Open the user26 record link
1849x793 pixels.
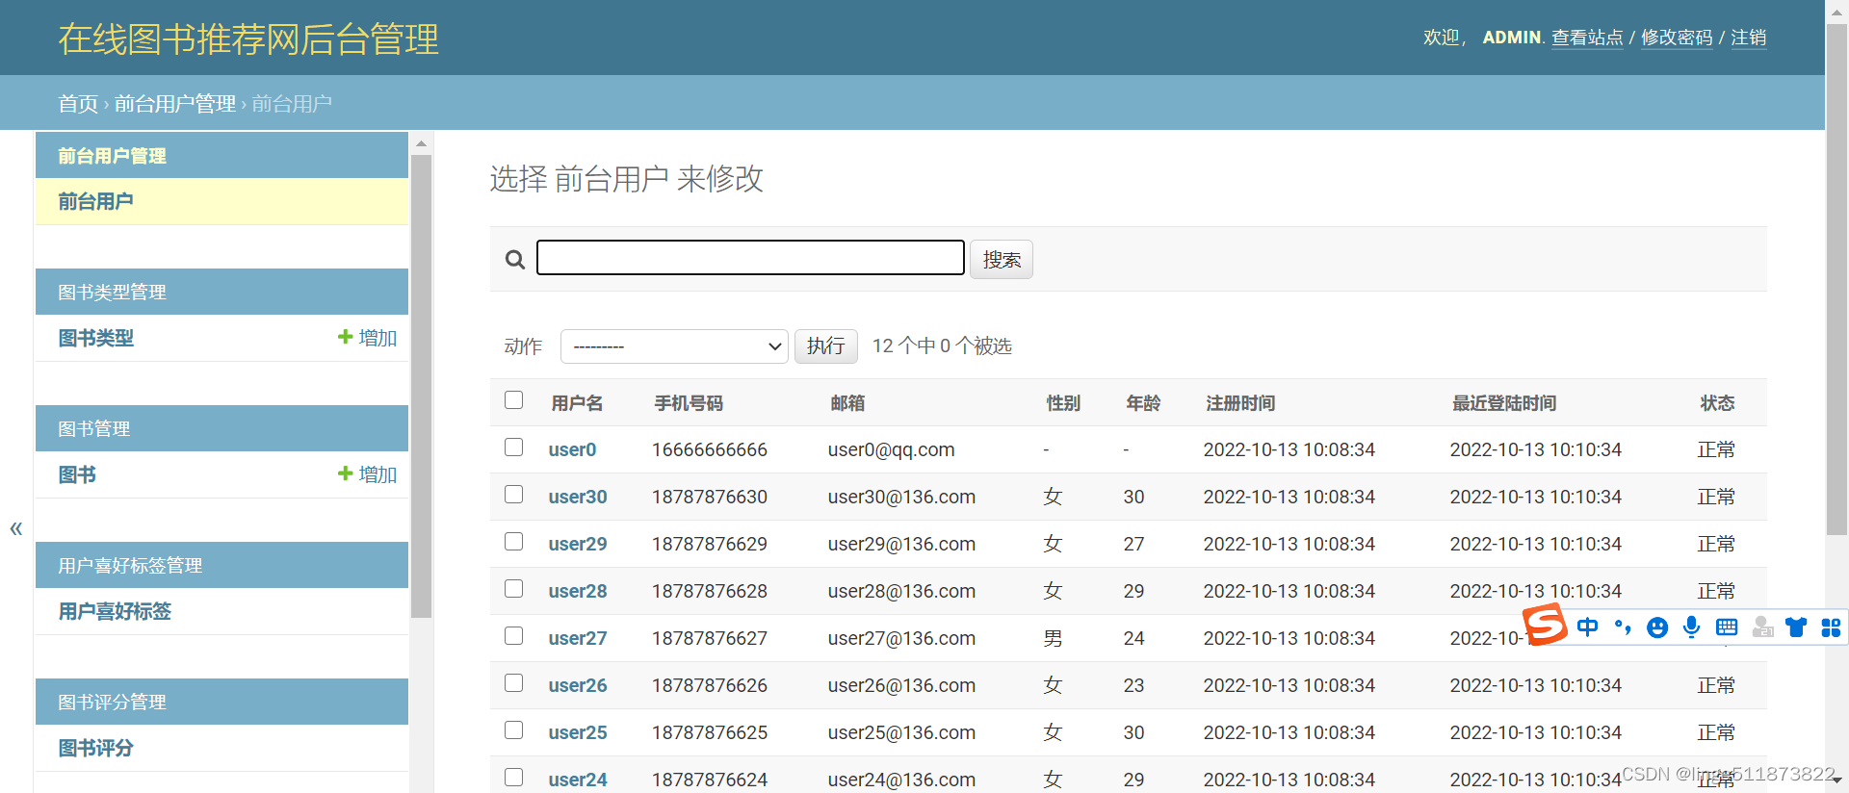[578, 685]
